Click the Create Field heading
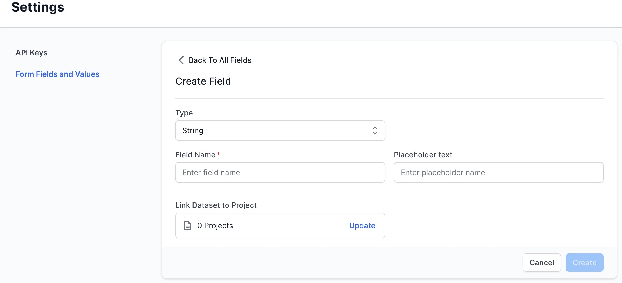 tap(203, 81)
